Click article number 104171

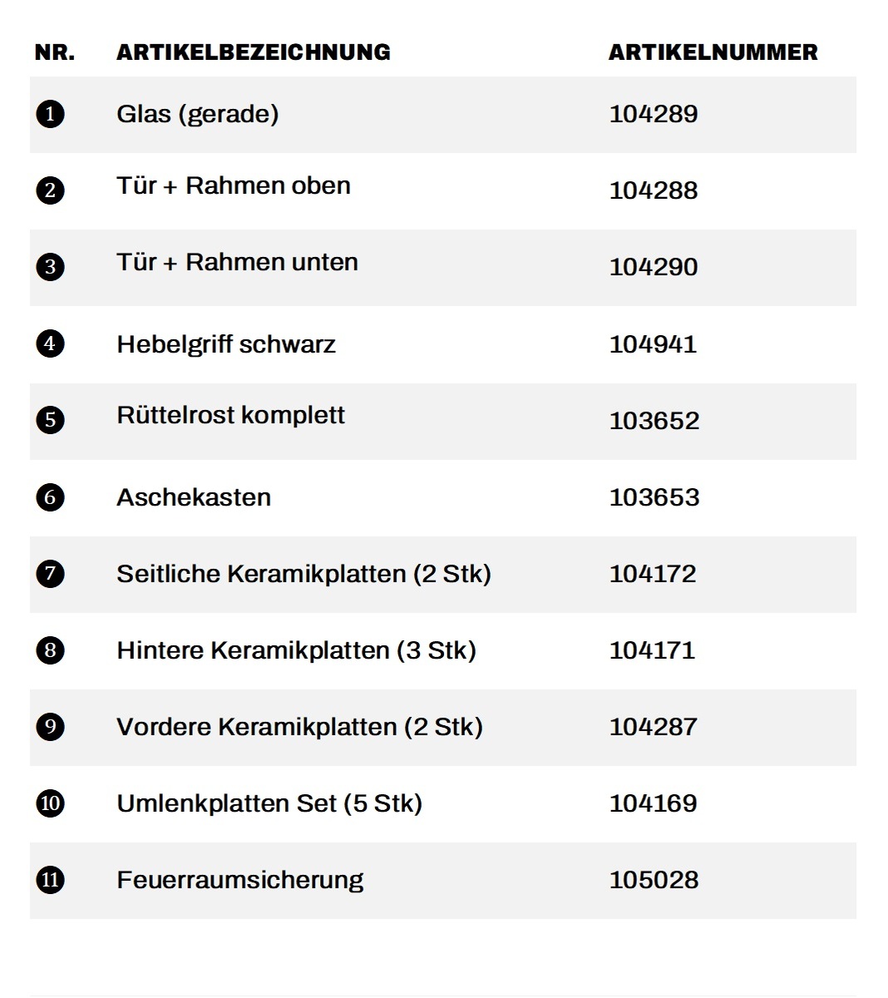(x=653, y=650)
